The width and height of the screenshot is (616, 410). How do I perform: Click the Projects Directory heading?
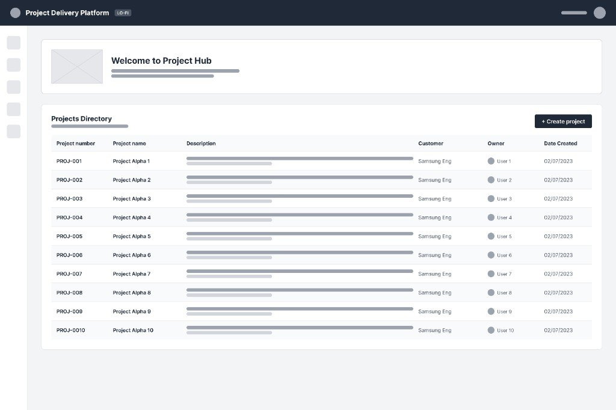(81, 118)
